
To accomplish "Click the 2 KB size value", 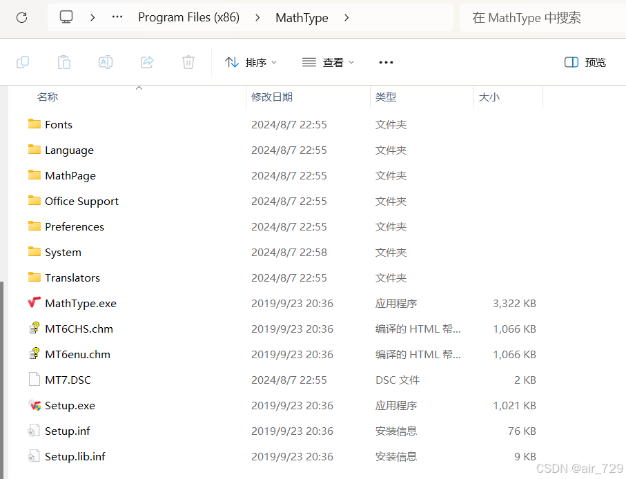I will 525,380.
